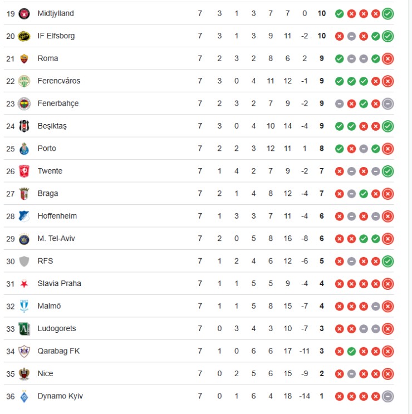This screenshot has width=412, height=414.
Task: Click the Dynamo Kyiv club crest
Action: click(x=23, y=396)
